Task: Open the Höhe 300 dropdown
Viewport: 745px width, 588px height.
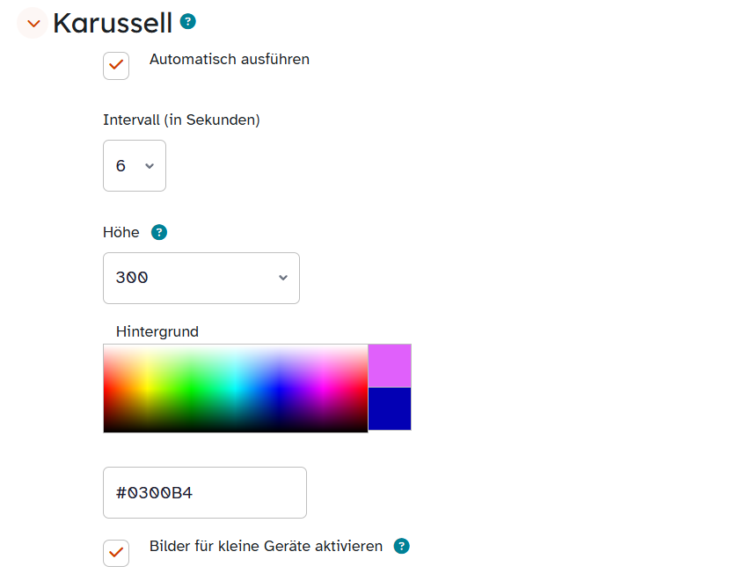Action: pyautogui.click(x=201, y=278)
